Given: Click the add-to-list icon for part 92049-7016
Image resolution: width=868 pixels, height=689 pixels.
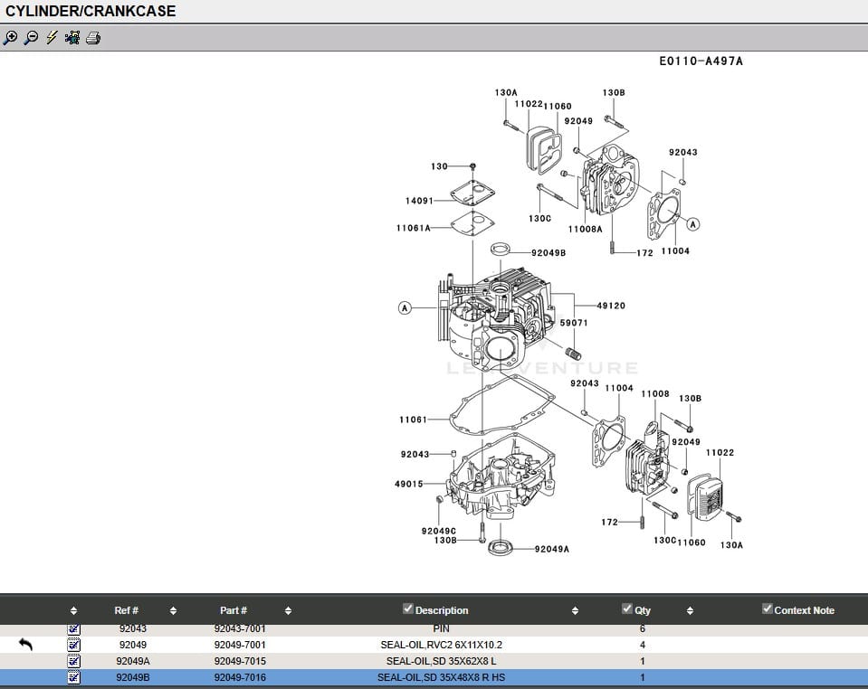Looking at the screenshot, I should 74,677.
